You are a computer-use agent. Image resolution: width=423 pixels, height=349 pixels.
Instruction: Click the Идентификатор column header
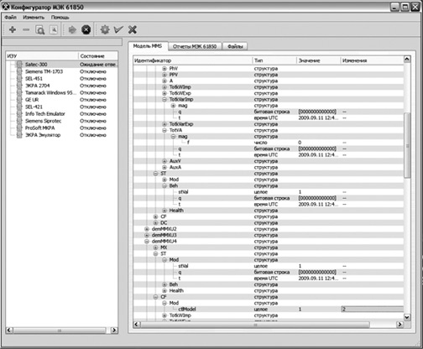point(193,60)
